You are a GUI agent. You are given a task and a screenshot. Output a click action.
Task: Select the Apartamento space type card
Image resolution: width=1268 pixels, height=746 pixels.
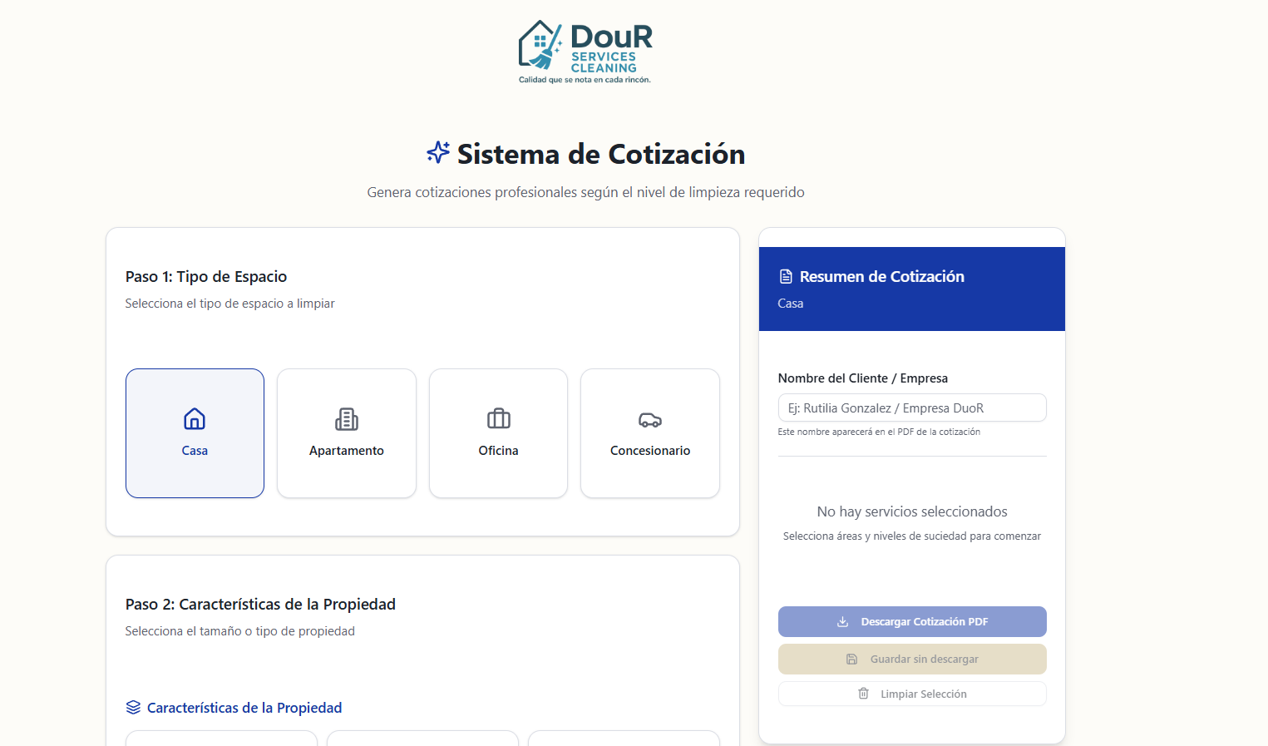[347, 433]
